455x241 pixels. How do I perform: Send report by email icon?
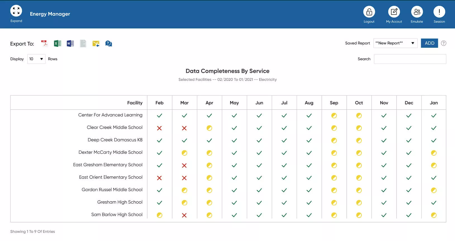click(x=96, y=44)
